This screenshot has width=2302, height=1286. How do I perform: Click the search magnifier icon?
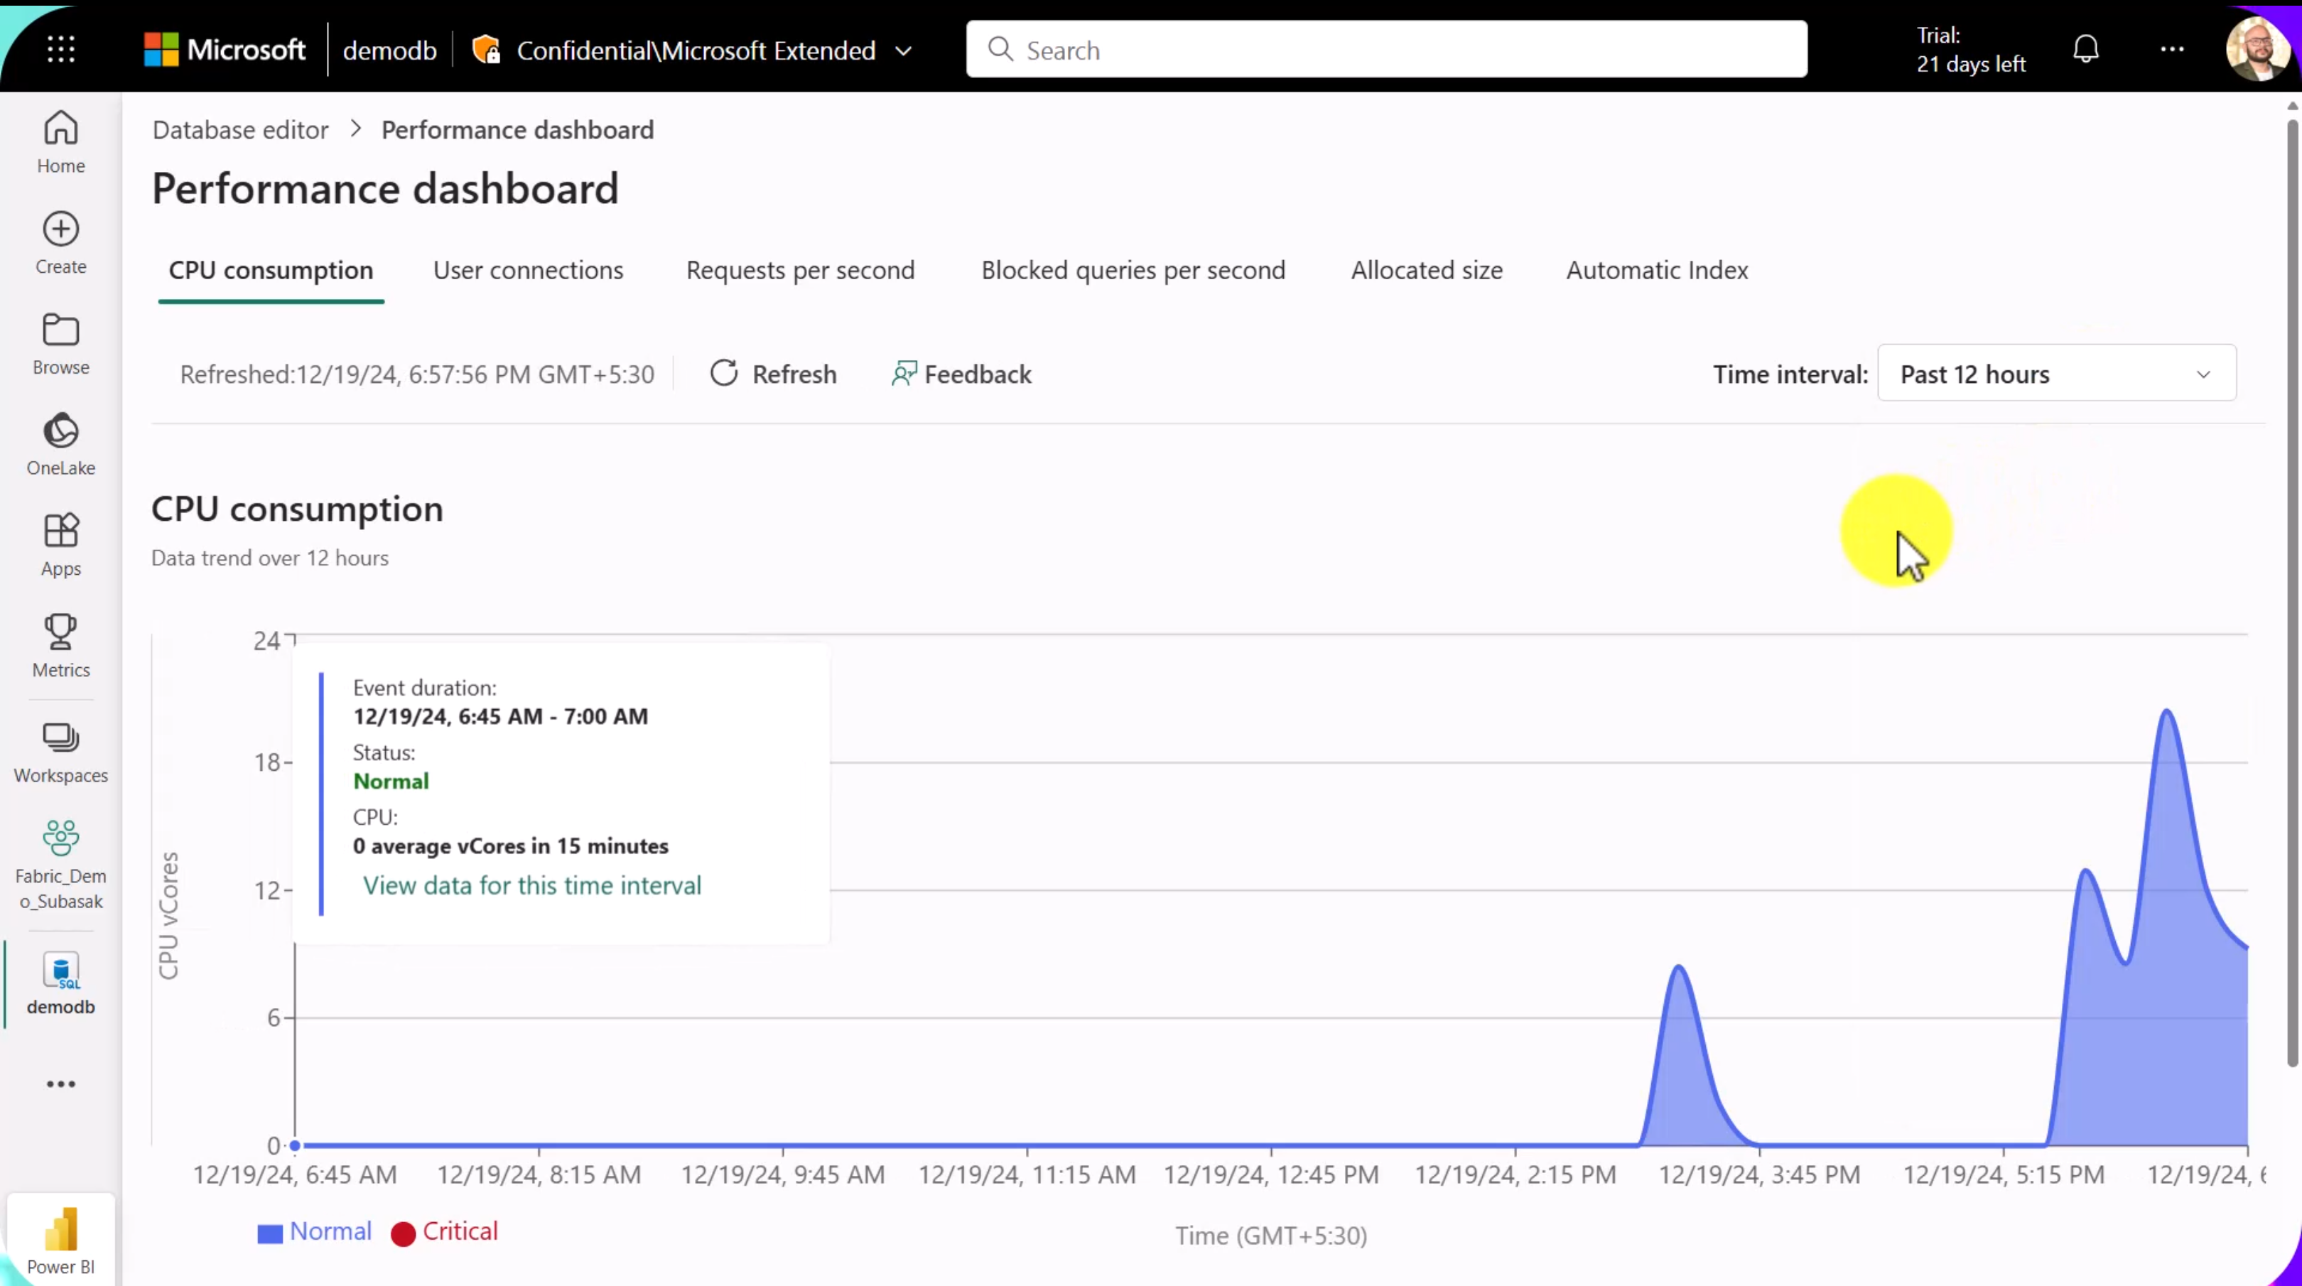(1000, 49)
